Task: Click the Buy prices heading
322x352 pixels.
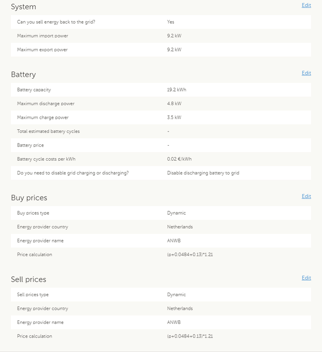Action: click(29, 198)
